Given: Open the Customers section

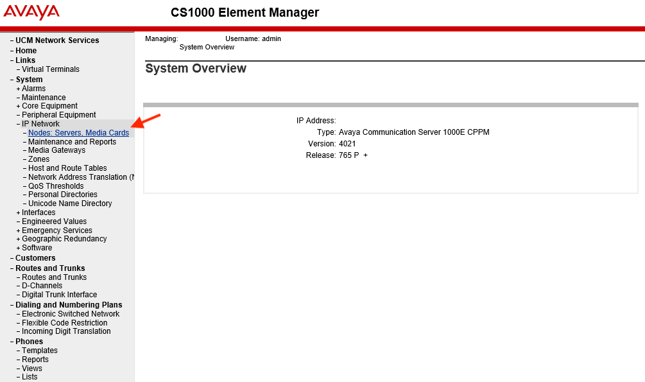Looking at the screenshot, I should (35, 258).
